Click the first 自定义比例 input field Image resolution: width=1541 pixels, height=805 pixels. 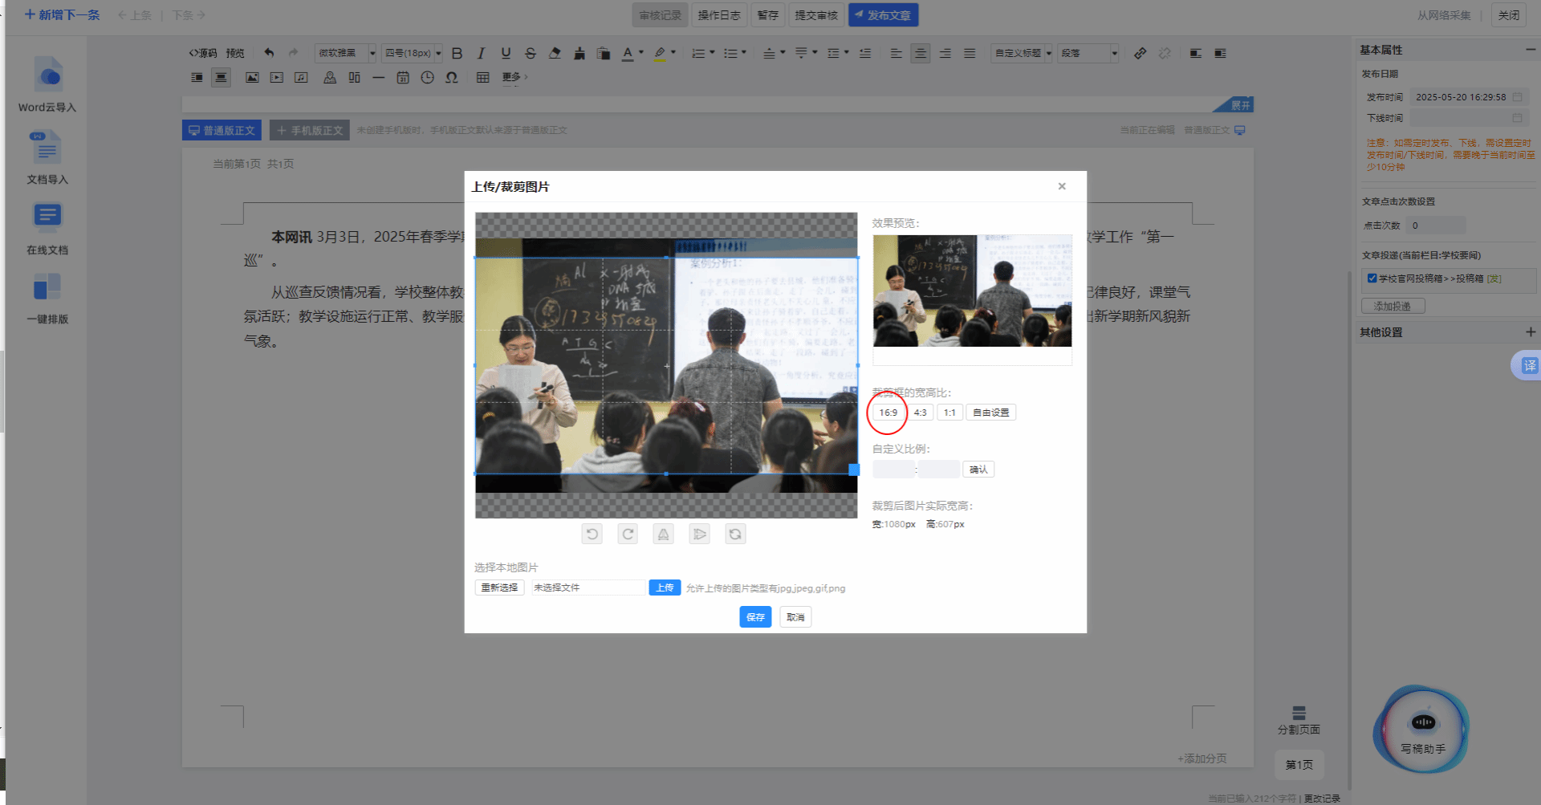(893, 470)
